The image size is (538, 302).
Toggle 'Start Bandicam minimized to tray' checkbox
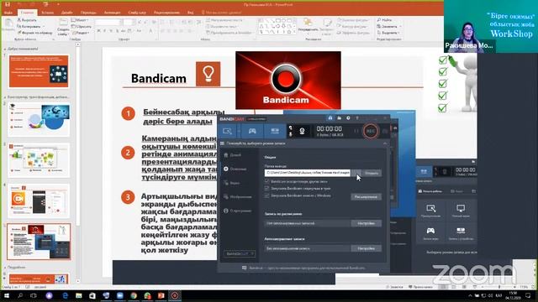pos(267,188)
